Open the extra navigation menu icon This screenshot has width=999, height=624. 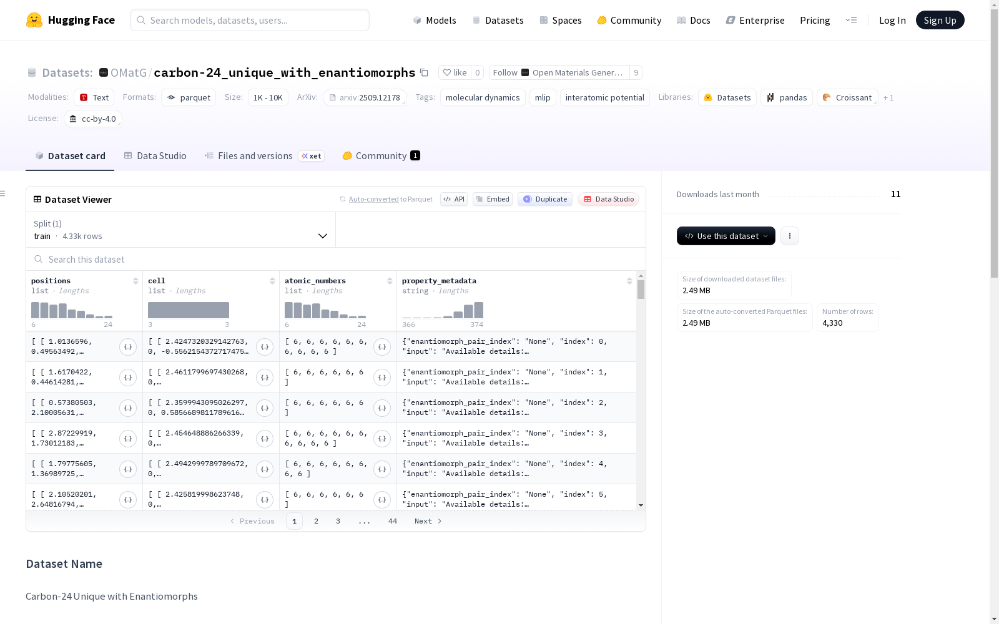(851, 20)
